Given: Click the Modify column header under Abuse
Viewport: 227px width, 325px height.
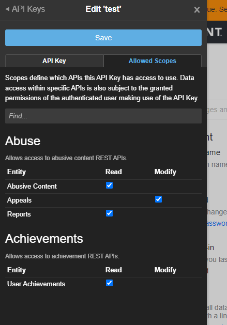Looking at the screenshot, I should 165,172.
